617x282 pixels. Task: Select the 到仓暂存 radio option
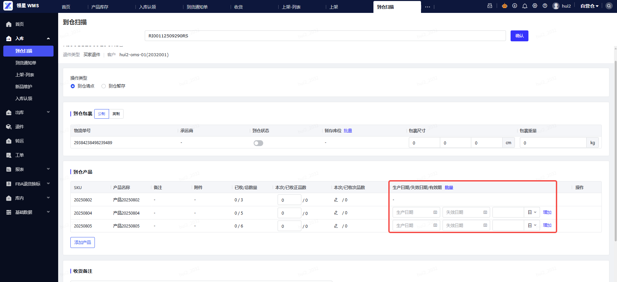pyautogui.click(x=104, y=86)
